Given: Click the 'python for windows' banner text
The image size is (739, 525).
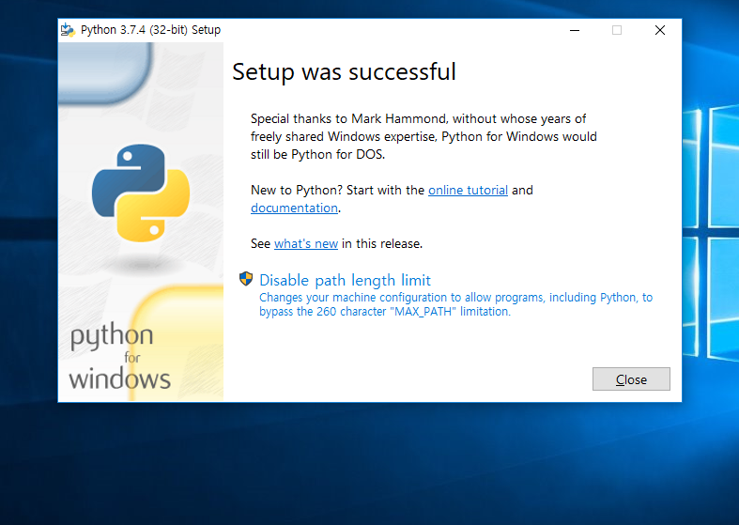Looking at the screenshot, I should [x=119, y=356].
